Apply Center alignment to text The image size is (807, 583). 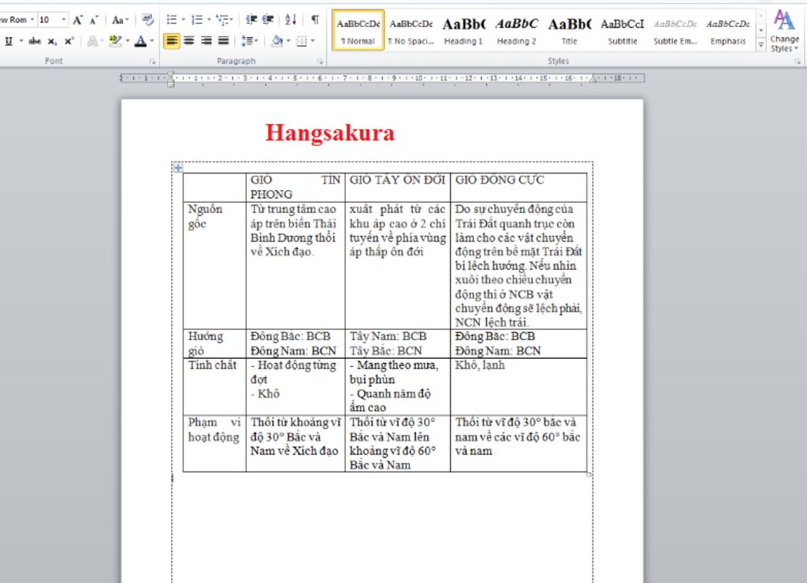click(189, 40)
